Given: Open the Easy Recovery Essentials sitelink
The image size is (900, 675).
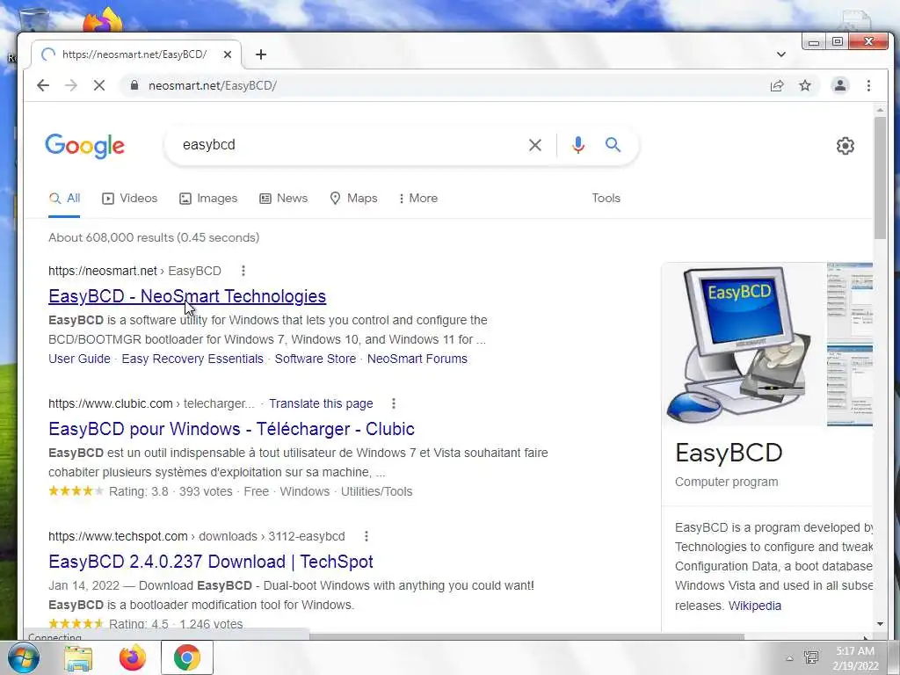Looking at the screenshot, I should point(192,359).
